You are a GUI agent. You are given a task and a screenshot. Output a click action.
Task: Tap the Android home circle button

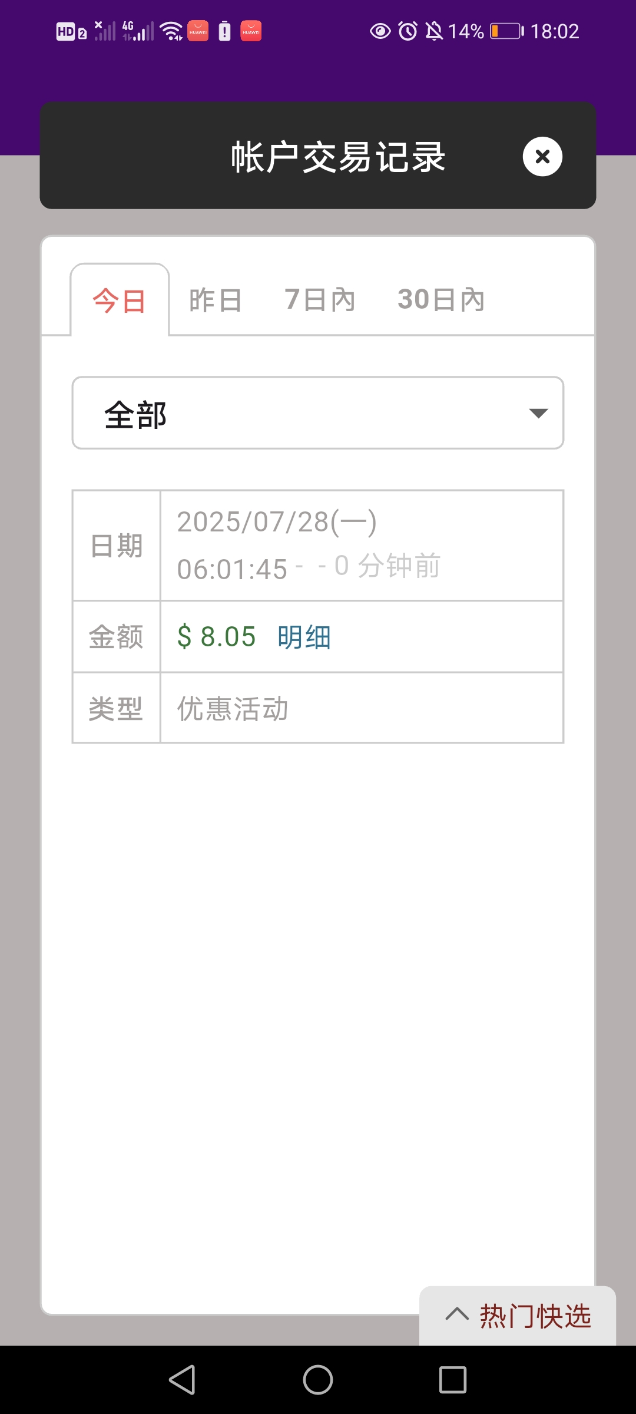(x=318, y=1380)
